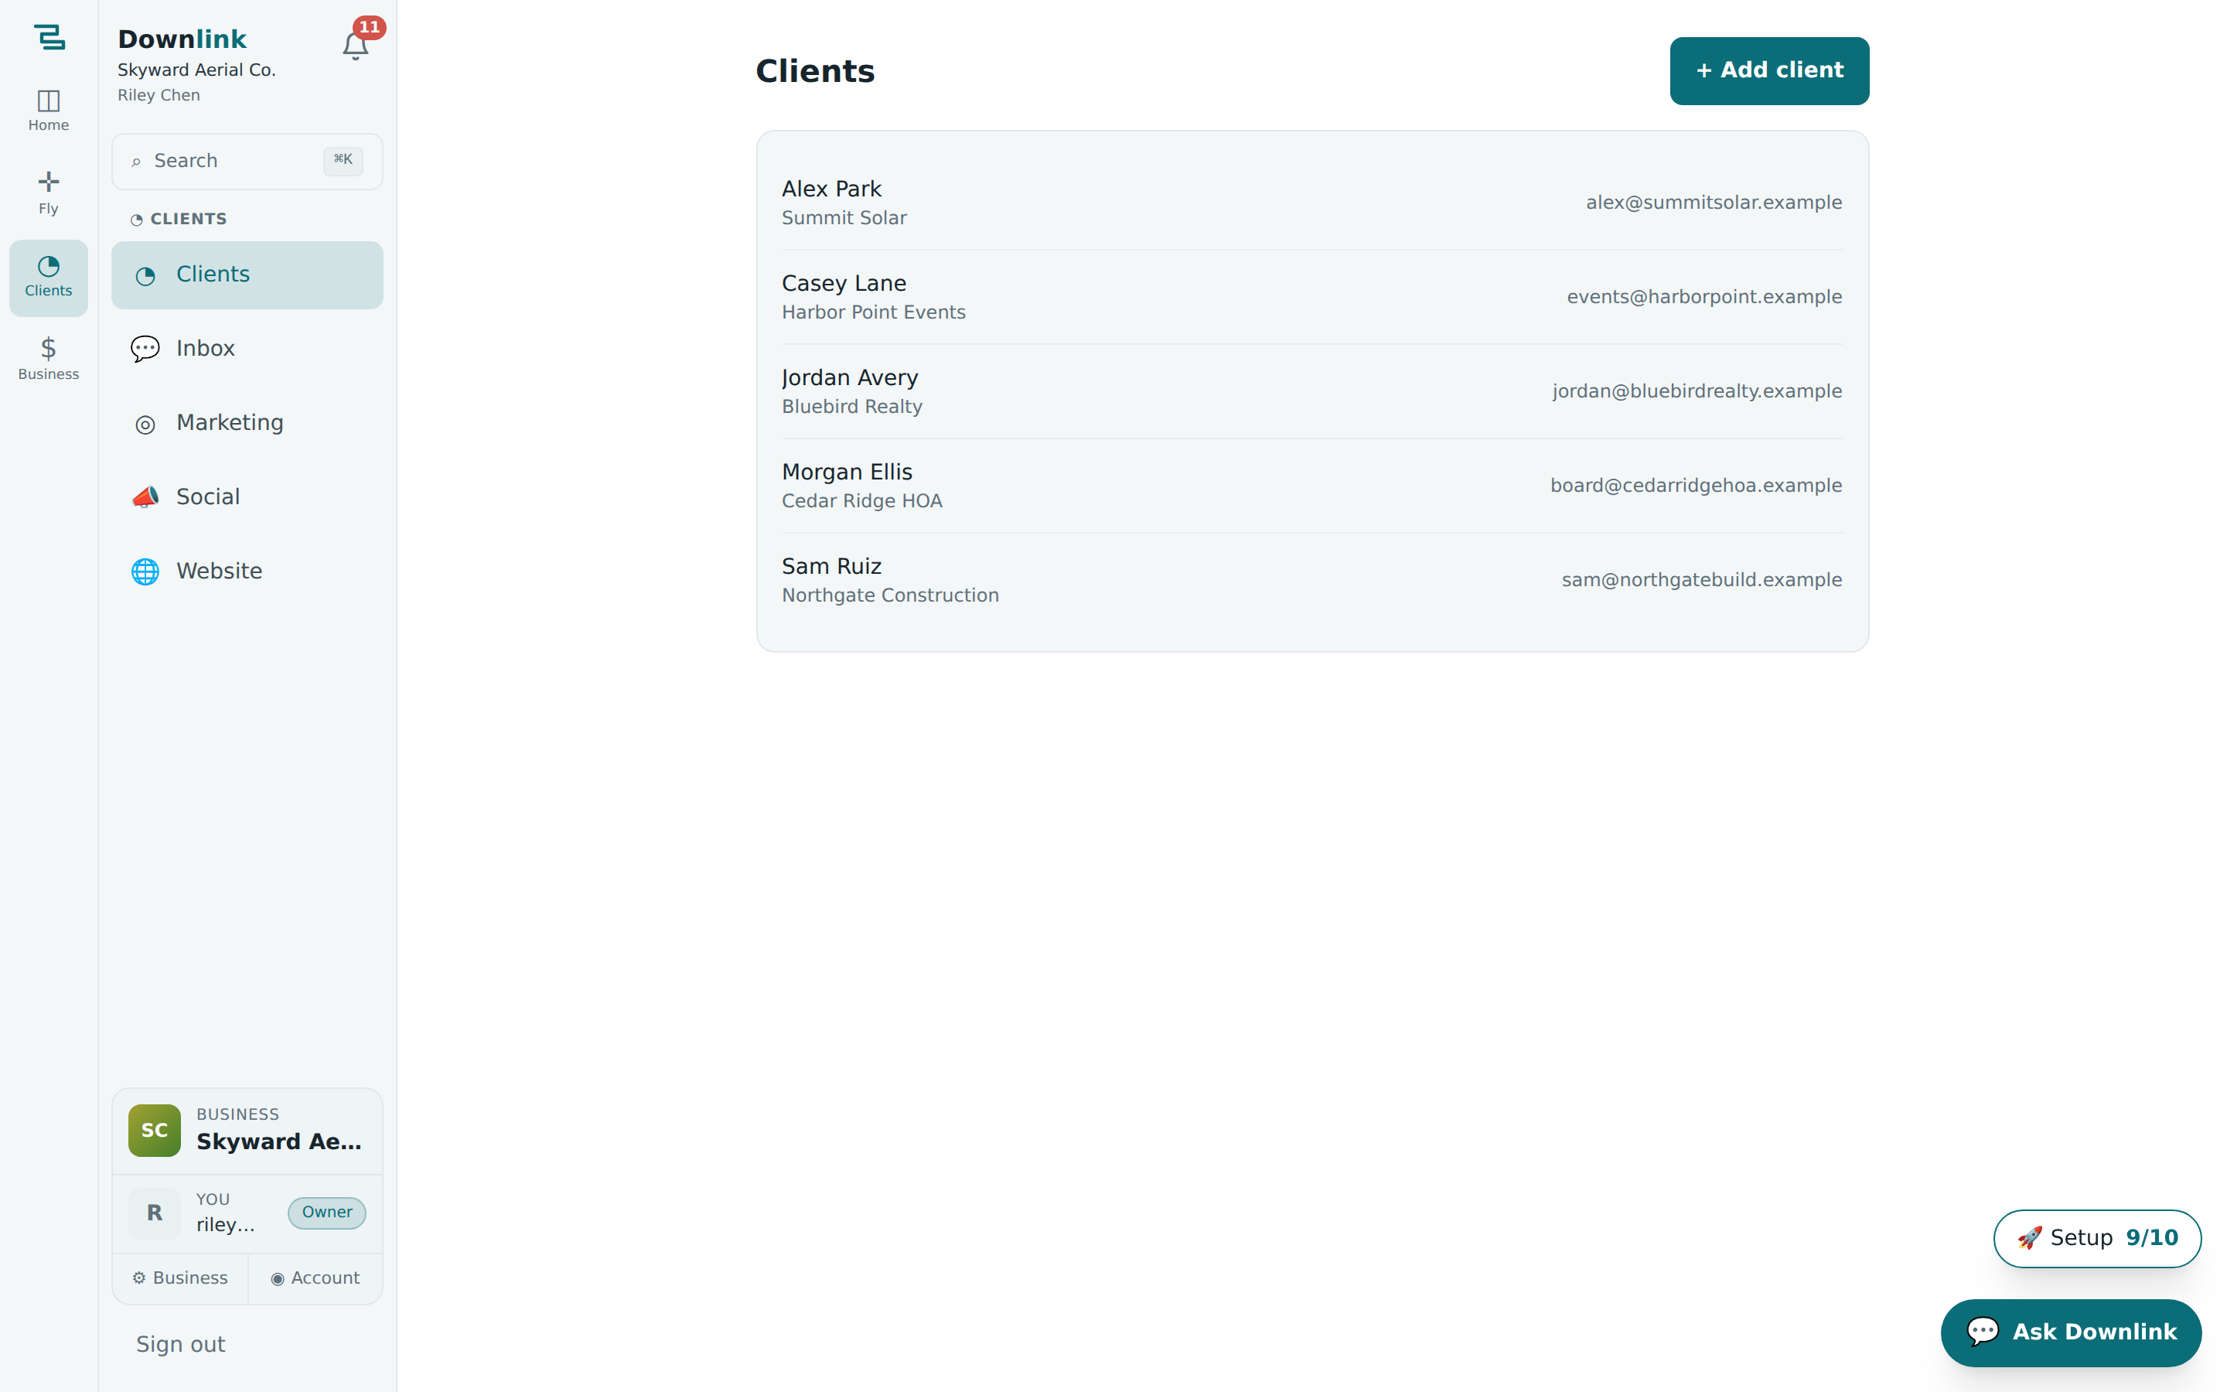
Task: Click Sign out
Action: pos(180,1345)
